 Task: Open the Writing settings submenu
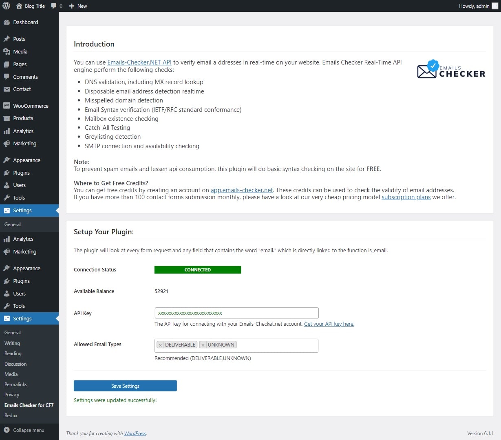12,343
